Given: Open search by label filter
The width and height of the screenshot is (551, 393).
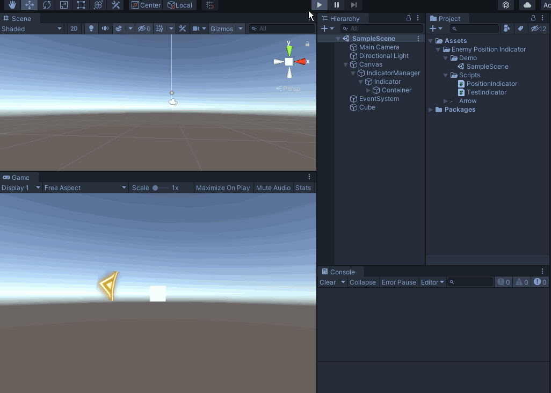Looking at the screenshot, I should click(x=520, y=28).
